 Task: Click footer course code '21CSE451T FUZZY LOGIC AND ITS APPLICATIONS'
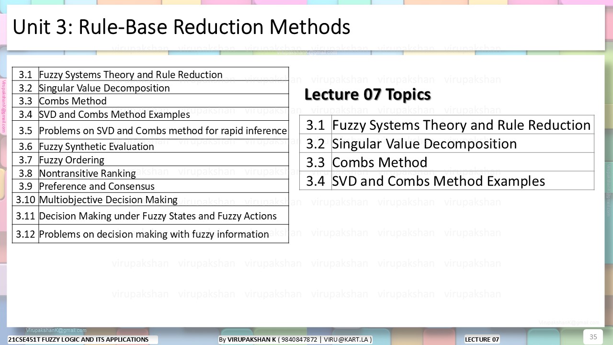tap(79, 340)
